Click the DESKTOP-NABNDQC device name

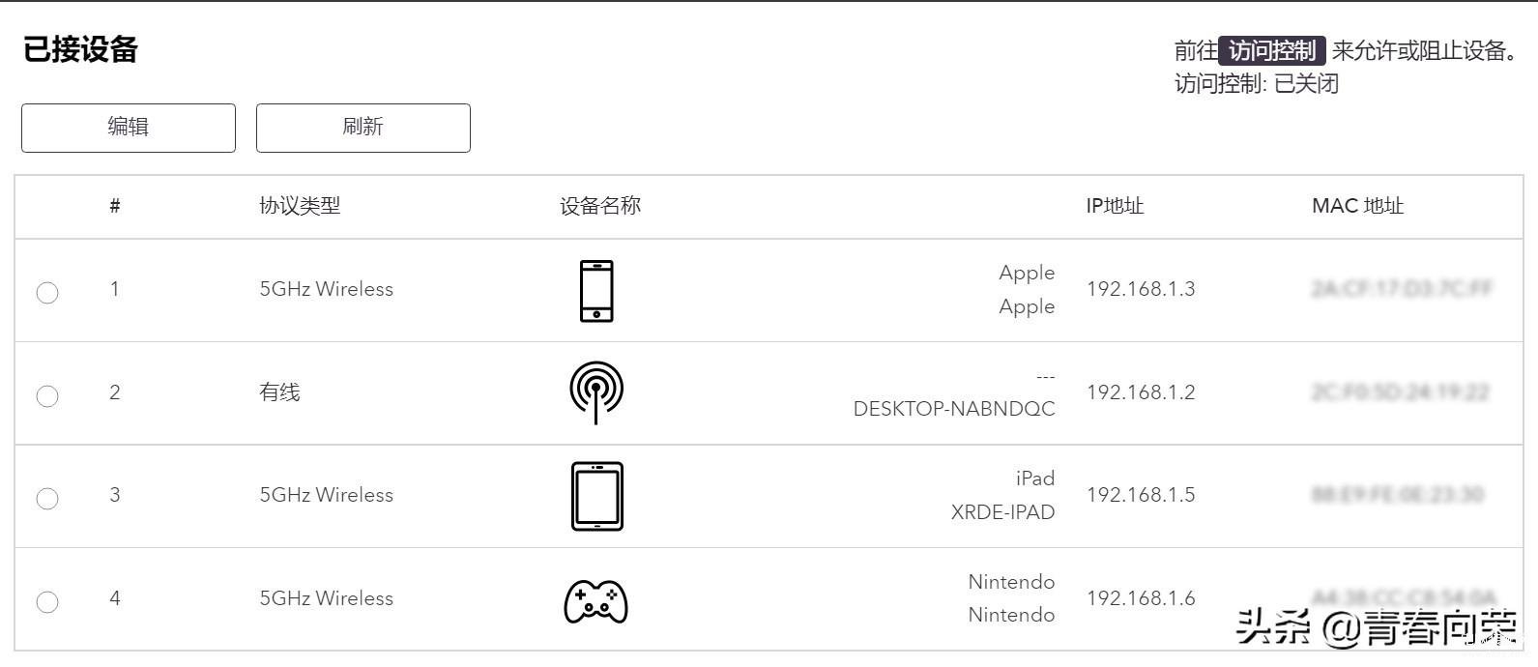[954, 409]
